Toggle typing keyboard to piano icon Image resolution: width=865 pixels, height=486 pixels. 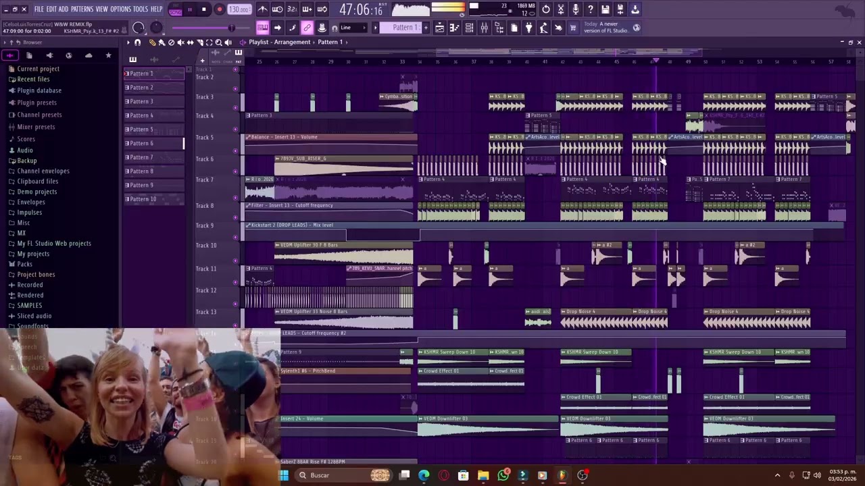pyautogui.click(x=262, y=28)
